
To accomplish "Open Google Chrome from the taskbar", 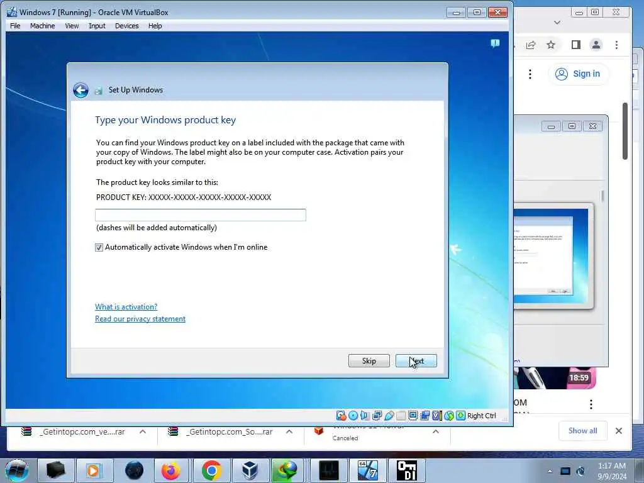I will pyautogui.click(x=211, y=470).
